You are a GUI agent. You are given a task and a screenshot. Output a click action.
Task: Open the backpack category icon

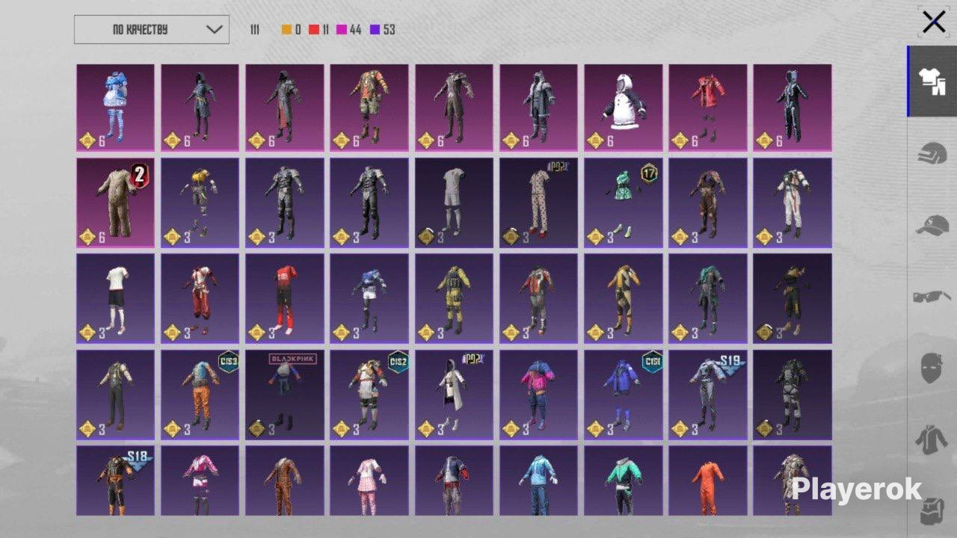[932, 510]
